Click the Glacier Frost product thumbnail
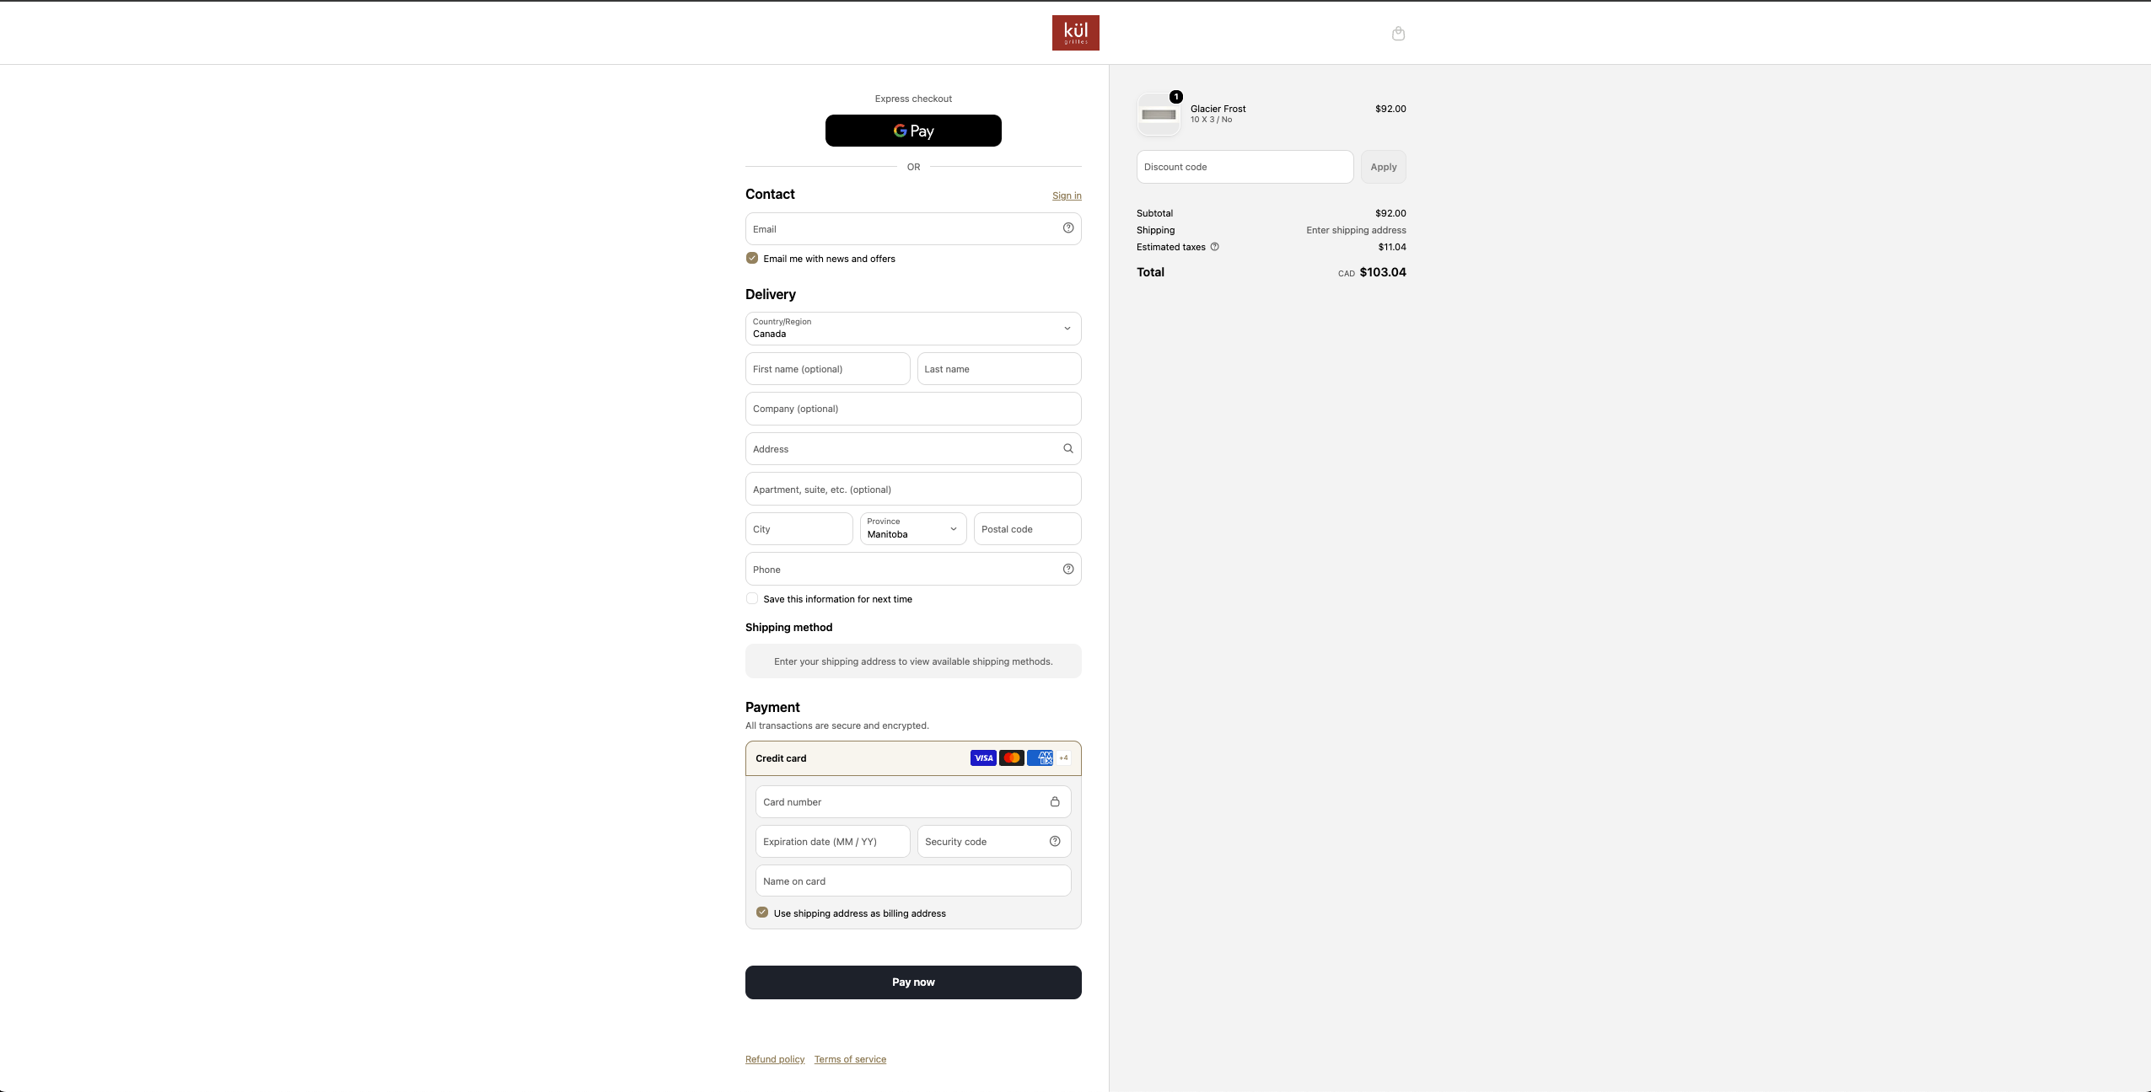Image resolution: width=2151 pixels, height=1092 pixels. tap(1159, 115)
